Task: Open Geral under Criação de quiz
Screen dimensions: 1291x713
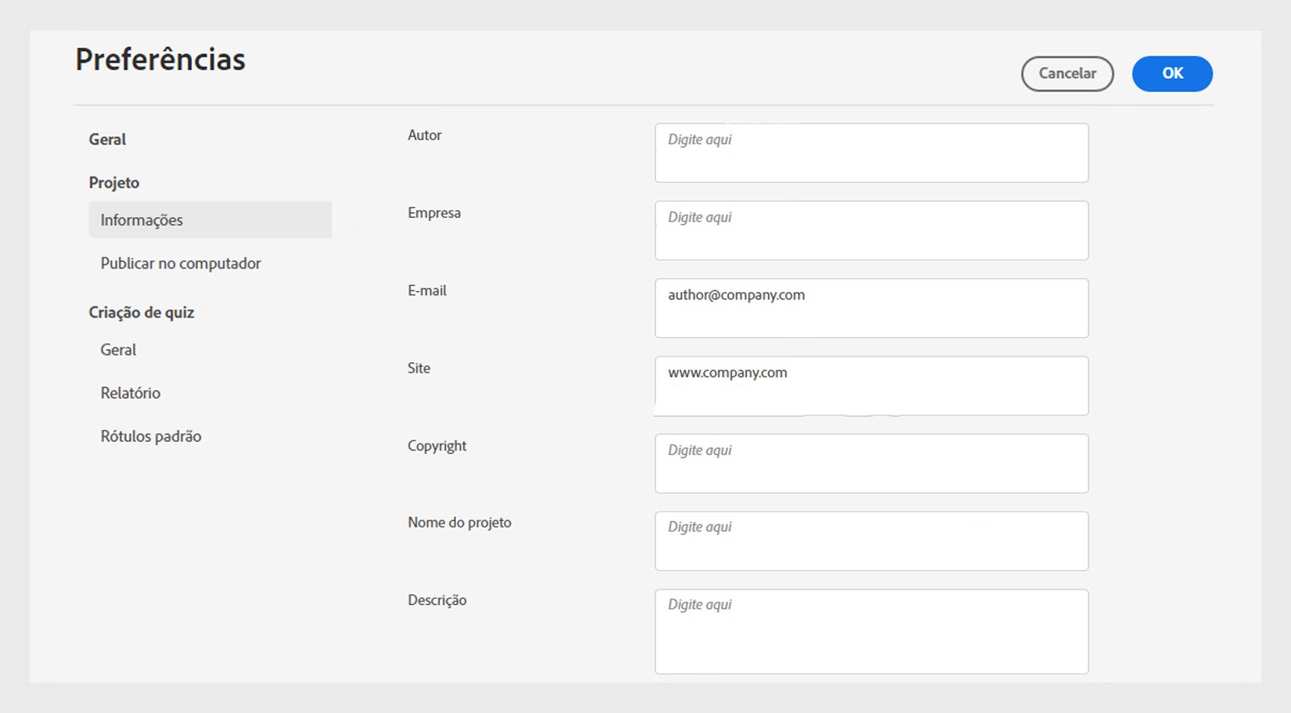Action: click(x=119, y=350)
